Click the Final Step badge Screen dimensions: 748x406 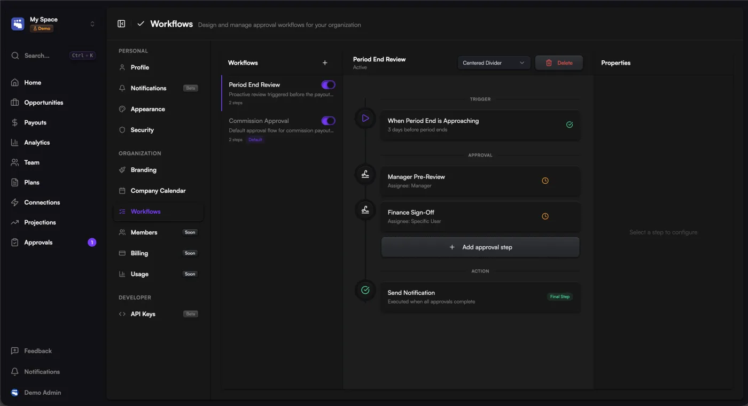(x=560, y=296)
